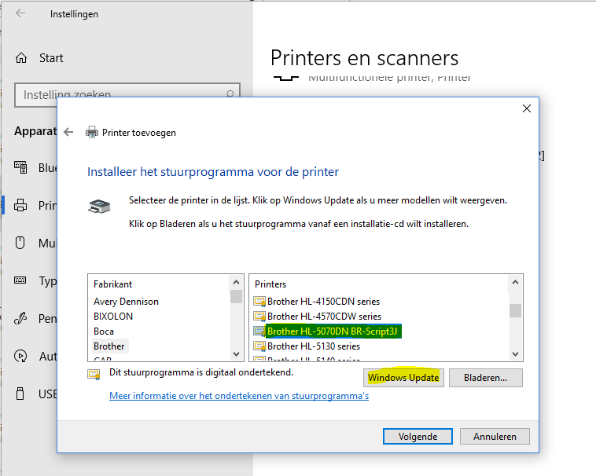The height and width of the screenshot is (476, 596).
Task: Click the driver icon of Brother HL-4150CDN series
Action: (x=259, y=302)
